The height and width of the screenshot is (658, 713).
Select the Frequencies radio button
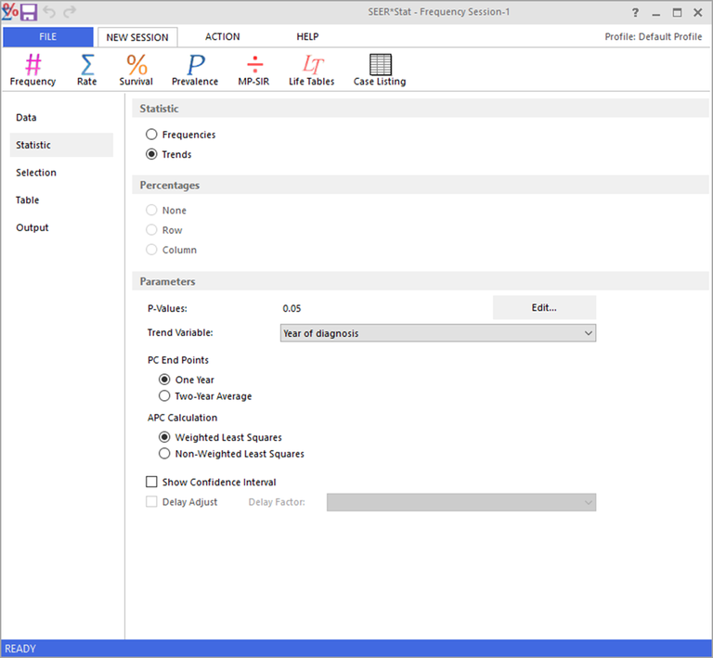152,135
